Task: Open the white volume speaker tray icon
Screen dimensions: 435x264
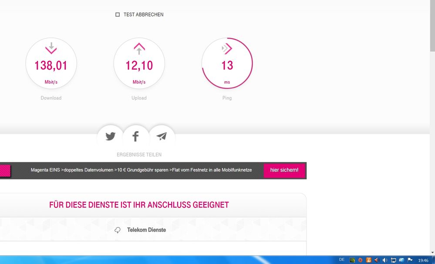Action: tap(385, 260)
